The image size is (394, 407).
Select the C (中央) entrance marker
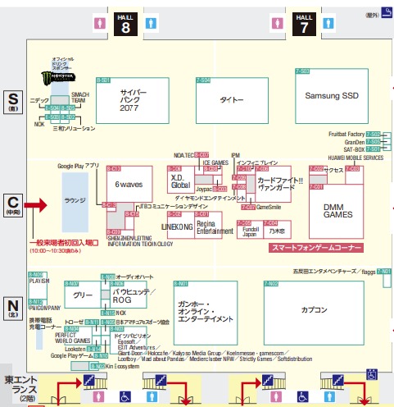pyautogui.click(x=13, y=205)
